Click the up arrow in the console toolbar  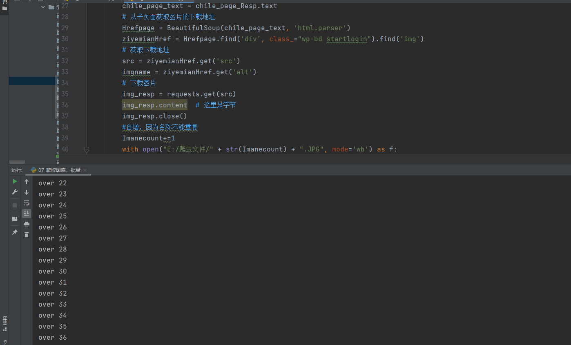click(27, 182)
